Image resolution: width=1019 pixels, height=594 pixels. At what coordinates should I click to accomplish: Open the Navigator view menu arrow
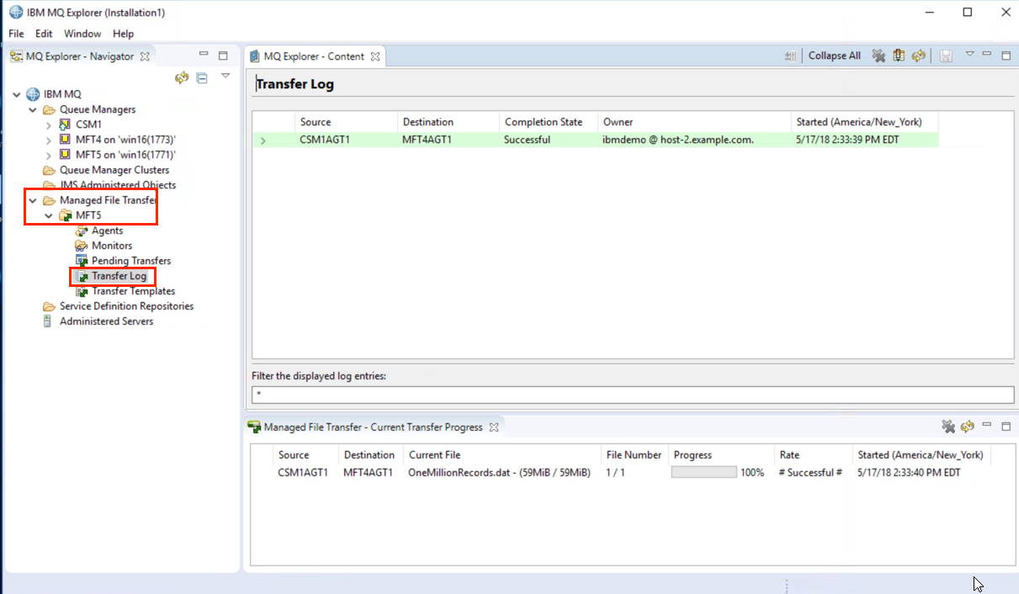click(225, 76)
